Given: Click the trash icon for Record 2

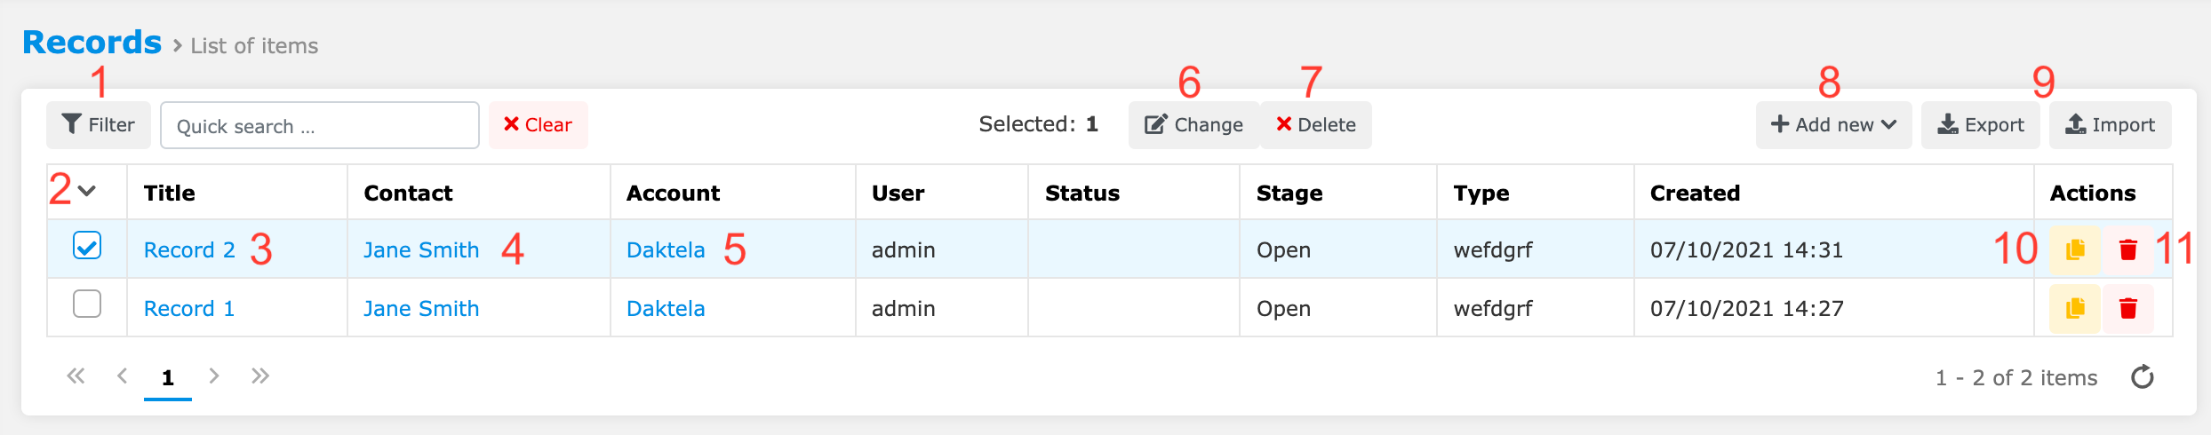Looking at the screenshot, I should [2127, 250].
